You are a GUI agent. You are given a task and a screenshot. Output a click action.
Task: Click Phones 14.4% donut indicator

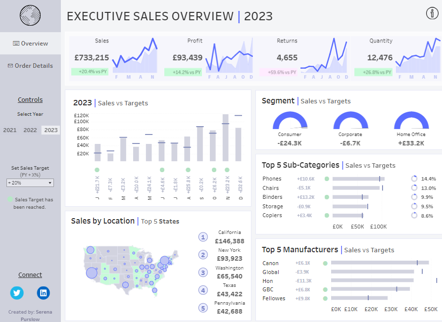point(414,179)
